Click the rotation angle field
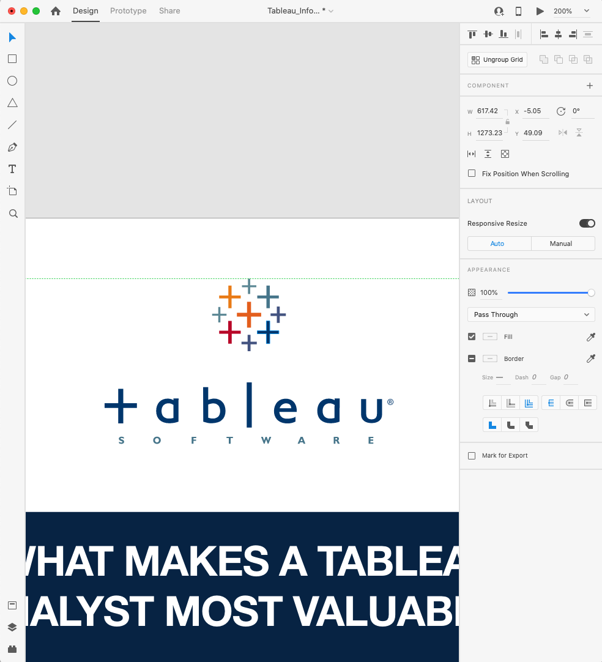 click(x=582, y=111)
